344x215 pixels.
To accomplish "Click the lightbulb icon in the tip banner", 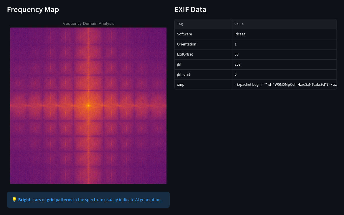I will tap(14, 199).
